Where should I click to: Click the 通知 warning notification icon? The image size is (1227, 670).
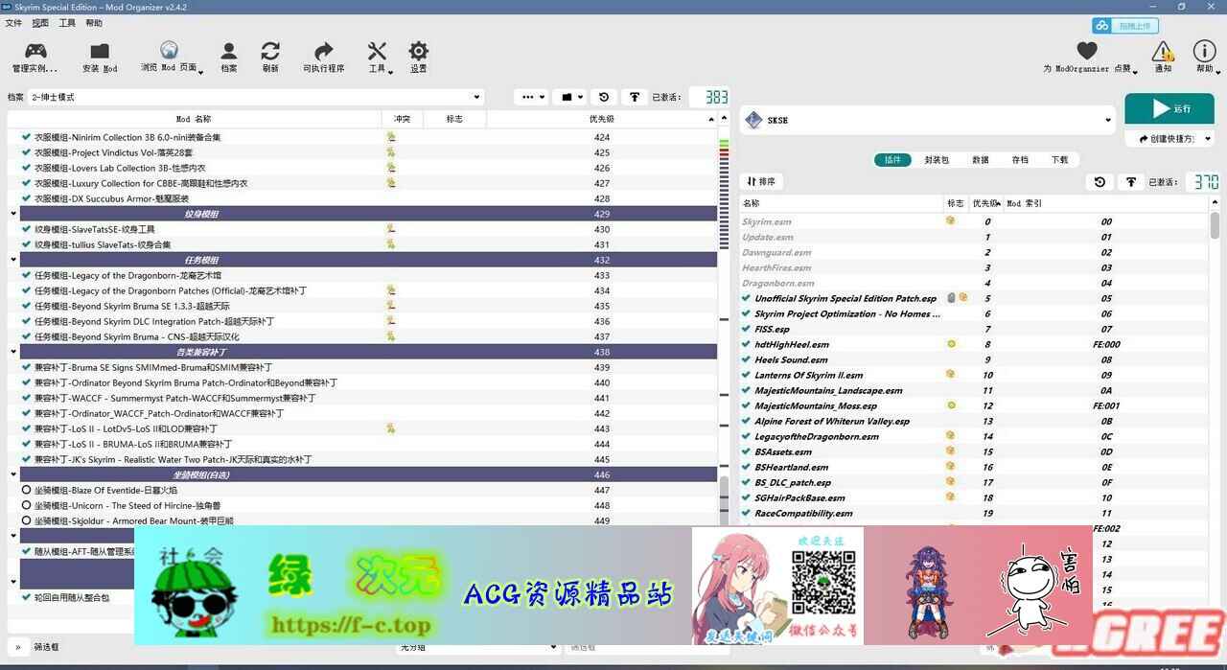coord(1162,52)
